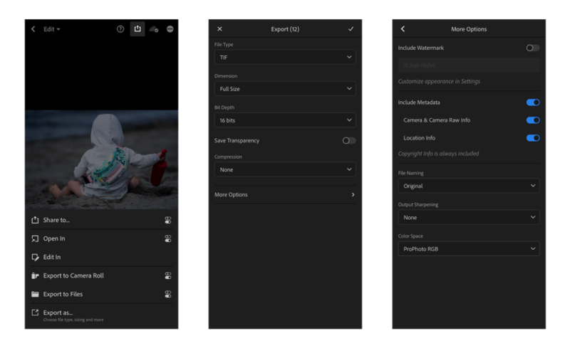
Task: Open the Compression None dropdown
Action: 285,169
